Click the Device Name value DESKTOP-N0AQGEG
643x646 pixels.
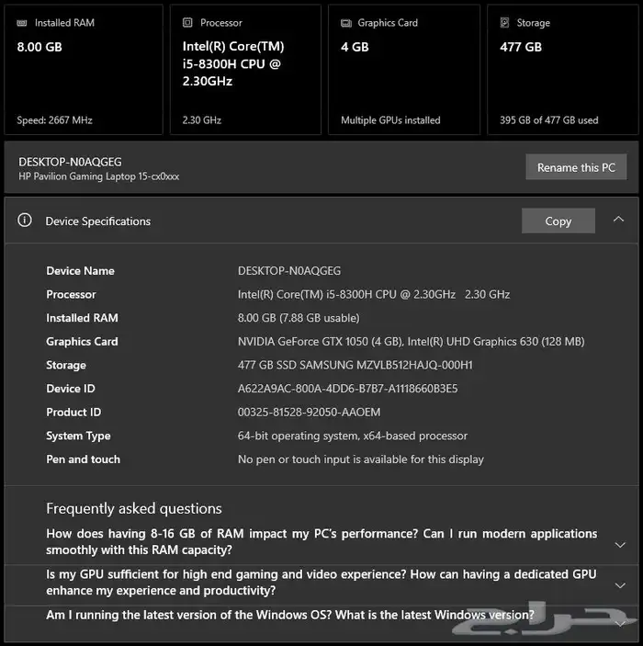point(289,271)
